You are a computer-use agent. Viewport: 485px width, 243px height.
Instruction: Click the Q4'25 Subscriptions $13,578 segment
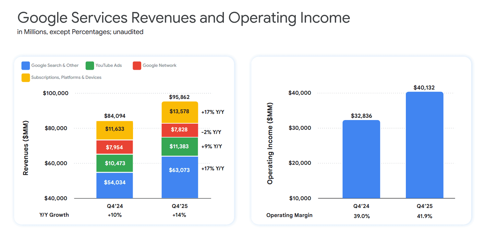coord(180,112)
